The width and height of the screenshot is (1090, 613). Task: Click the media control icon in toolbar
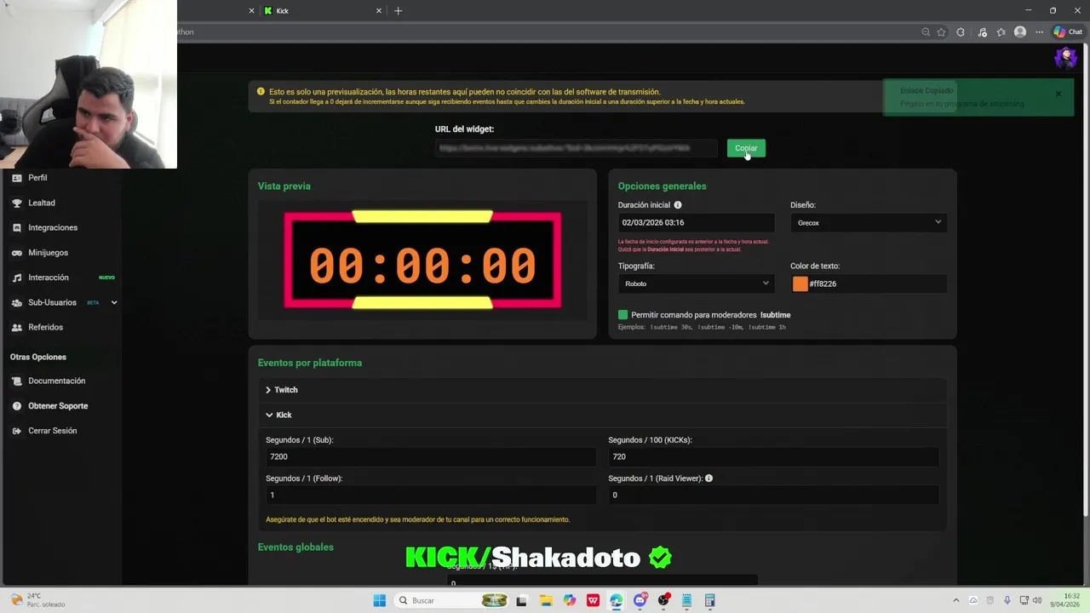click(x=982, y=32)
